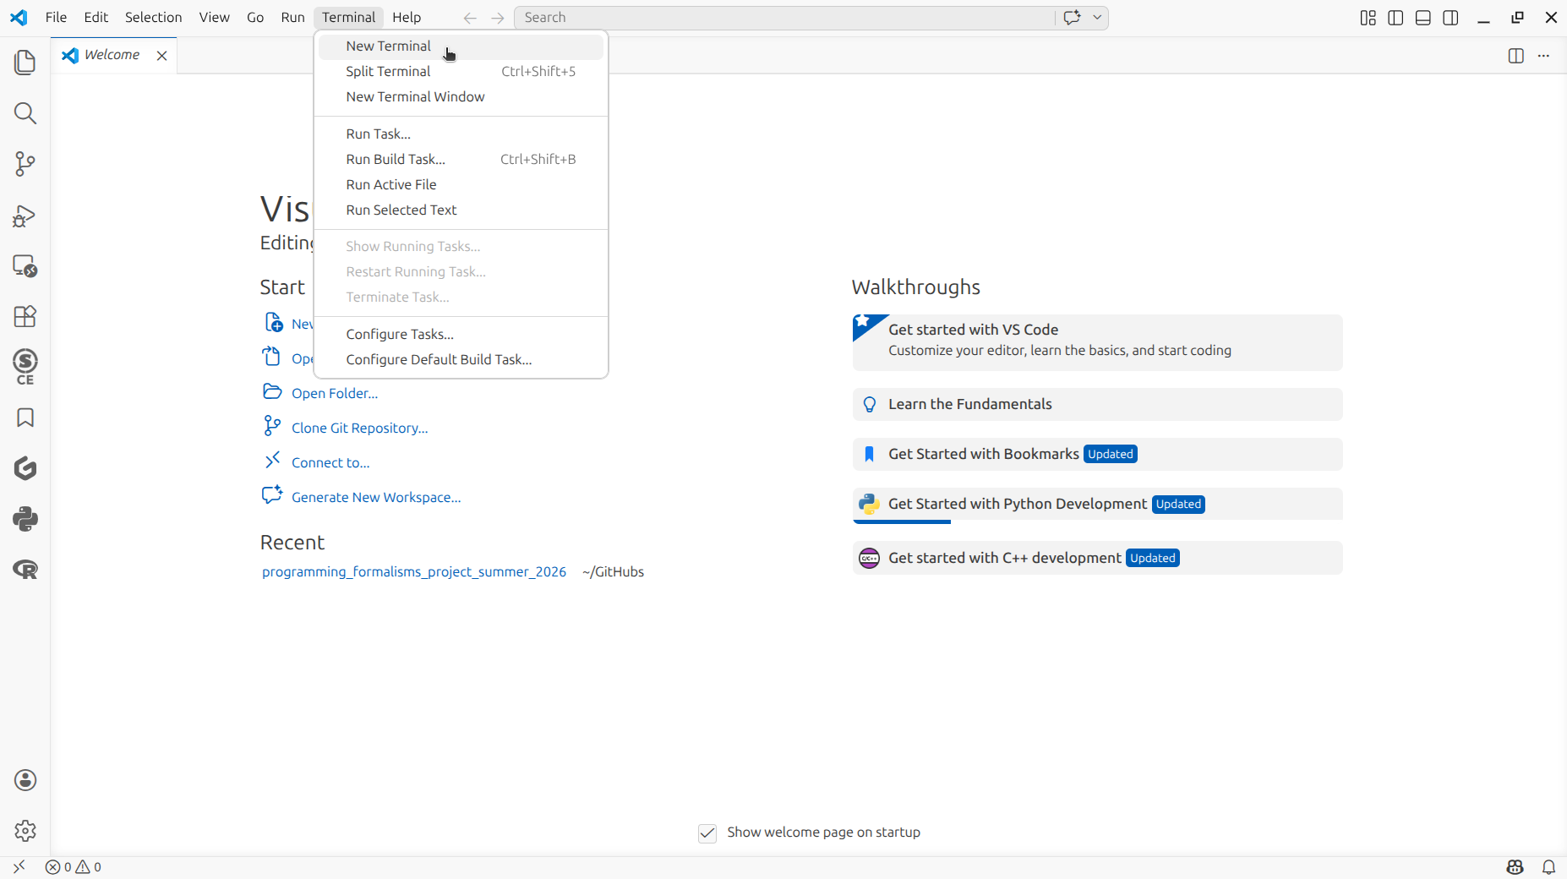Switch to the Welcome tab

point(112,56)
